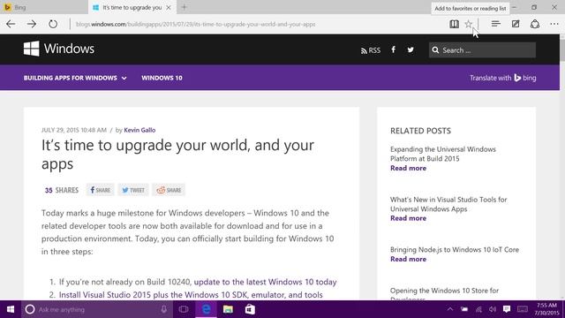Open the Hub three-lines icon
The width and height of the screenshot is (565, 318).
(x=496, y=24)
